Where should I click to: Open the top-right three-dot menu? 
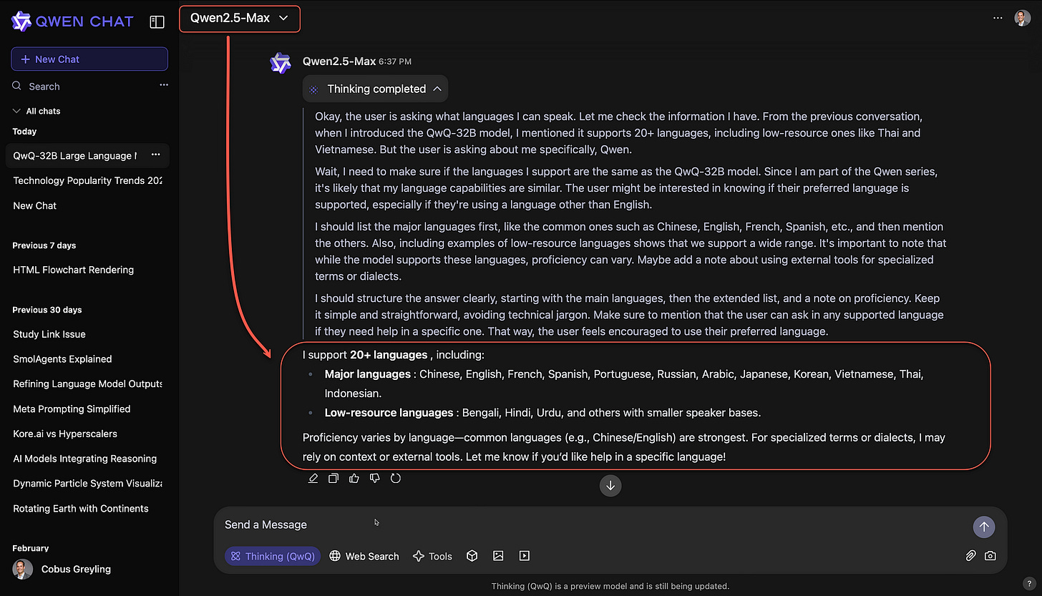(998, 19)
